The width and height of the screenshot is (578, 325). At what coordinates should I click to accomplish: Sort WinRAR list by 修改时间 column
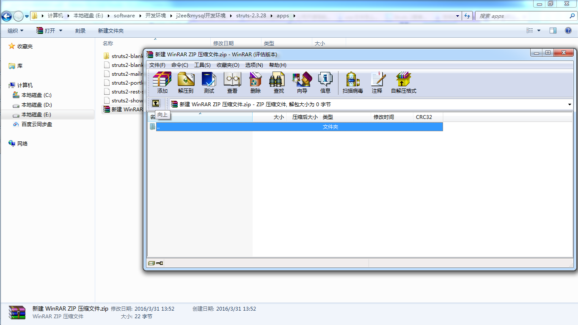pyautogui.click(x=392, y=117)
